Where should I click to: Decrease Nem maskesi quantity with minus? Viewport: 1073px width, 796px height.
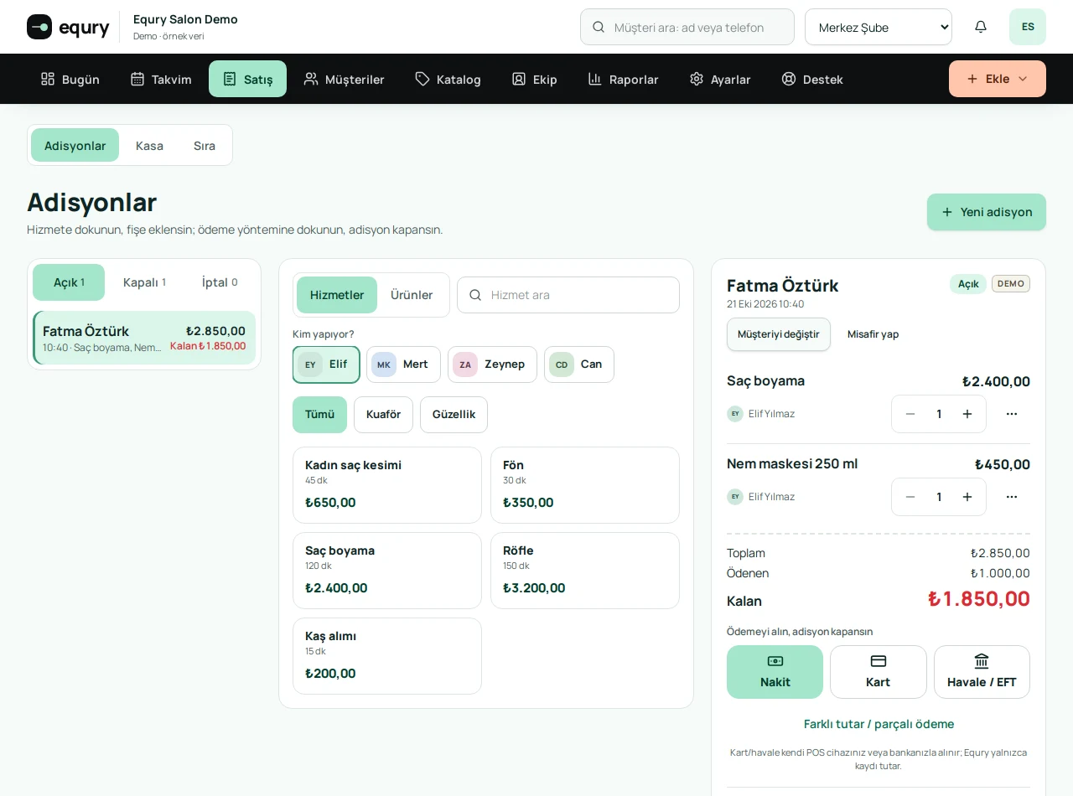(x=910, y=497)
